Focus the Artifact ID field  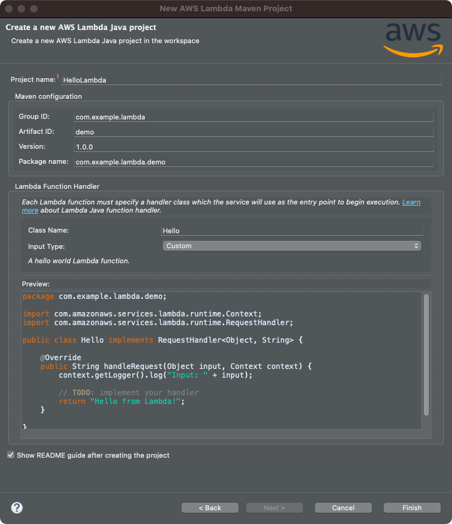tap(254, 132)
